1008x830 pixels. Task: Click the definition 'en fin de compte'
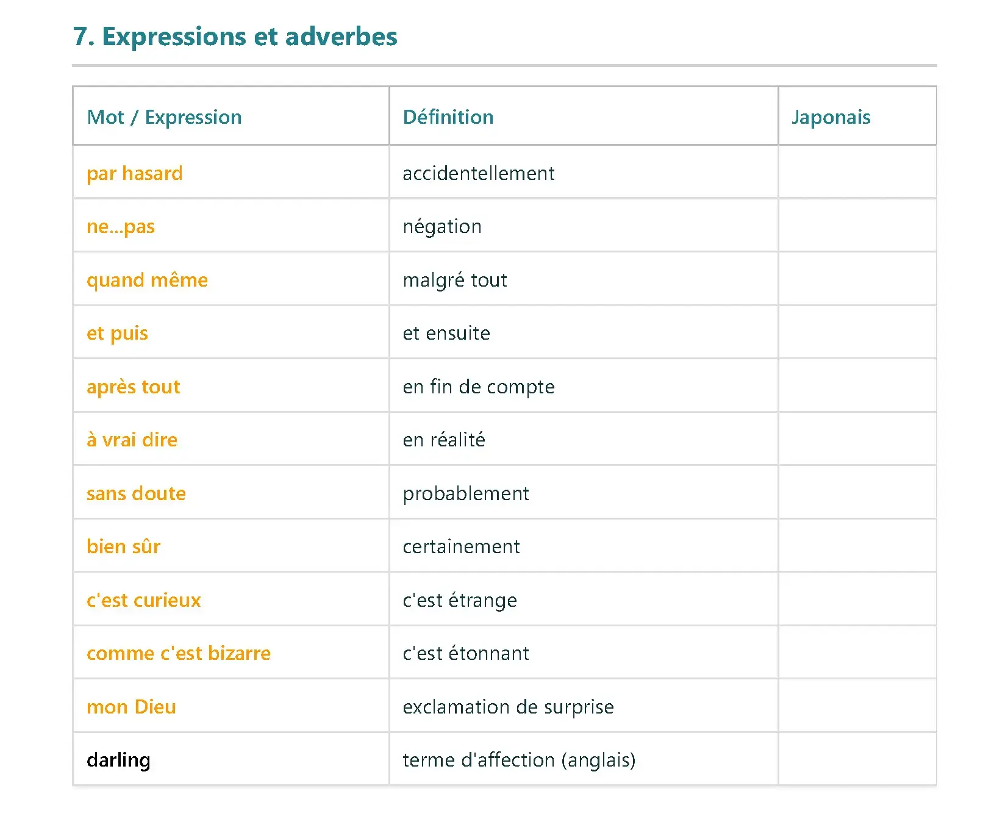click(x=478, y=387)
